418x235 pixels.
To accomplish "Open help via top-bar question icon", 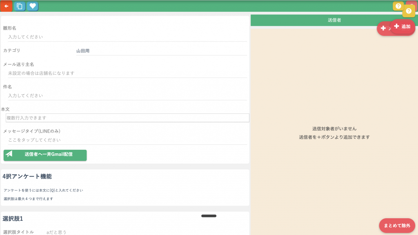I will click(398, 6).
